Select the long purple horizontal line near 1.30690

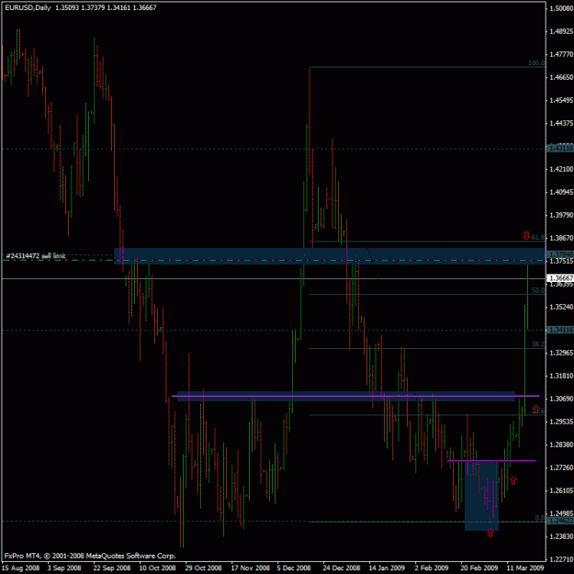click(355, 396)
